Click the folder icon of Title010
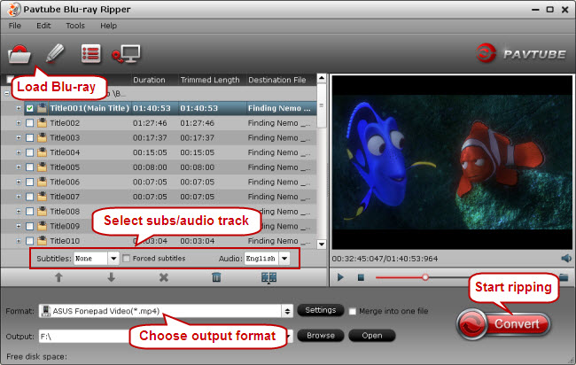 pyautogui.click(x=42, y=241)
